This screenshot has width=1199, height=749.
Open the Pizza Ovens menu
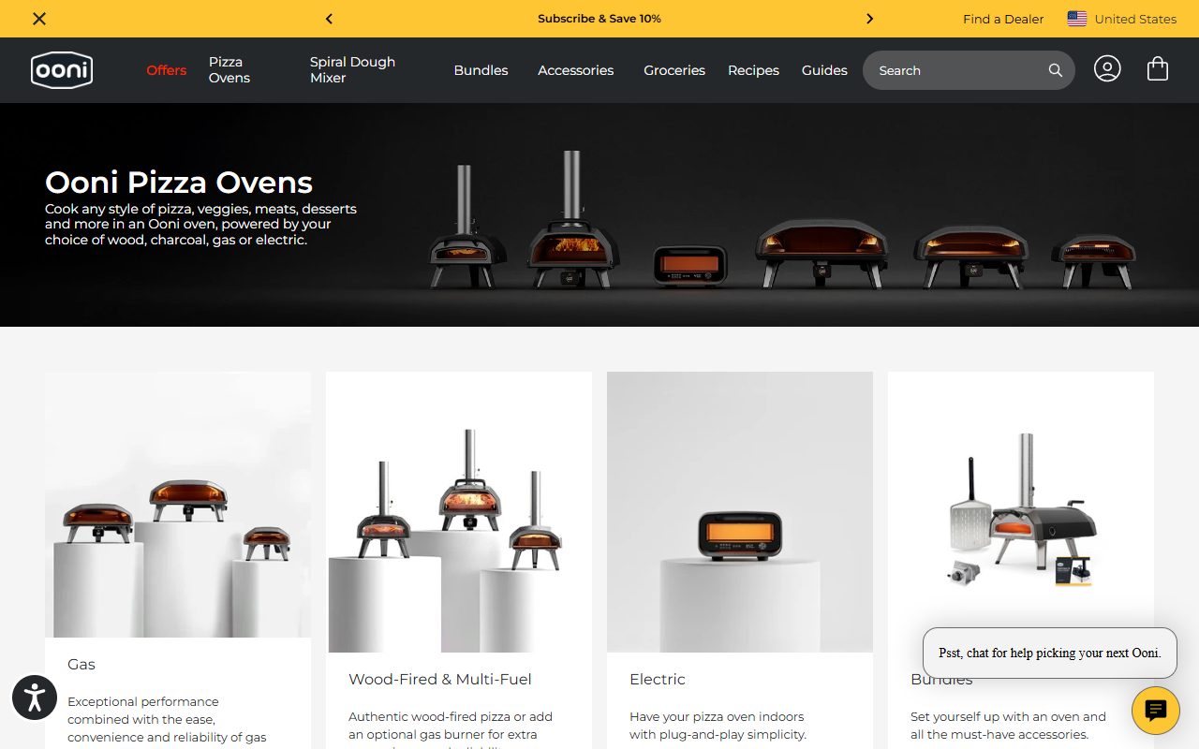[229, 70]
